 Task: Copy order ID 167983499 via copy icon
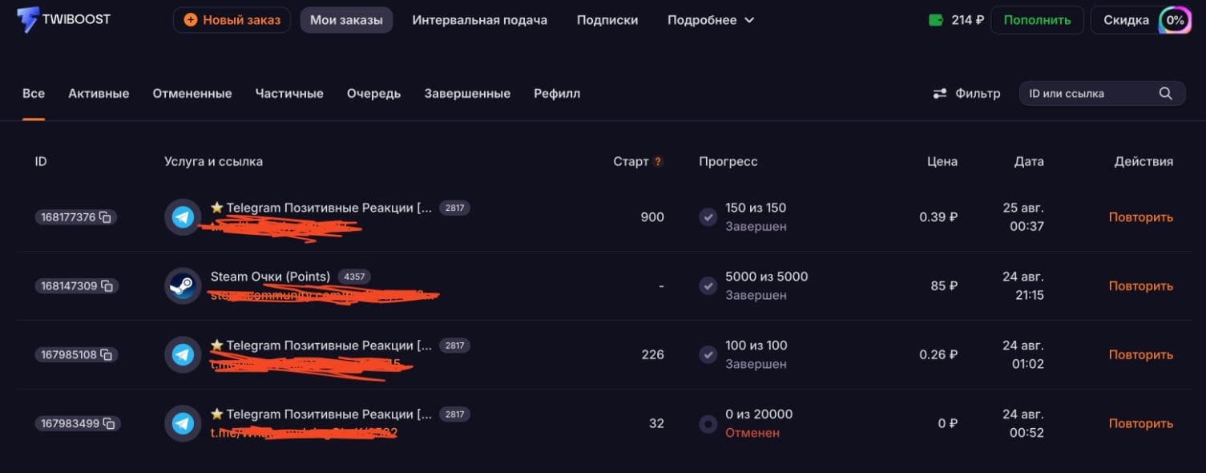tap(109, 423)
